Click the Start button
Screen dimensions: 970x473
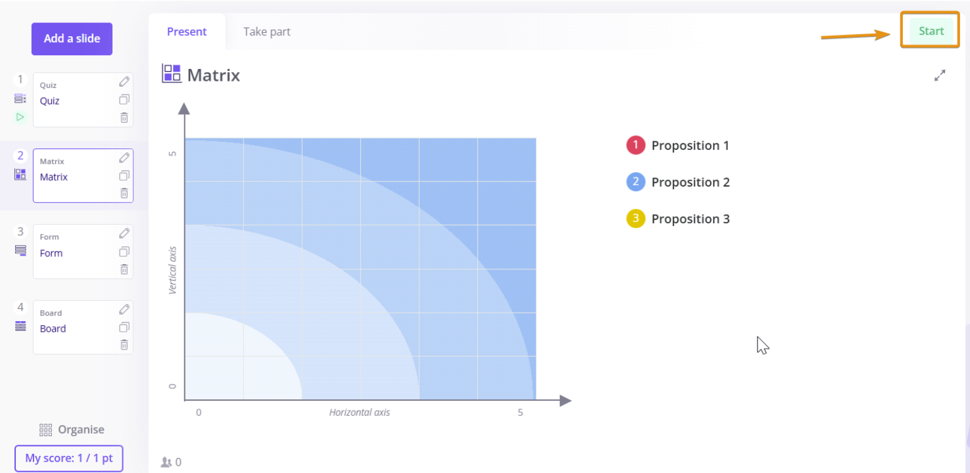(x=931, y=31)
